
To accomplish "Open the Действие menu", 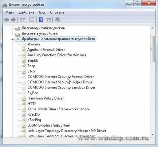I will click(x=27, y=12).
